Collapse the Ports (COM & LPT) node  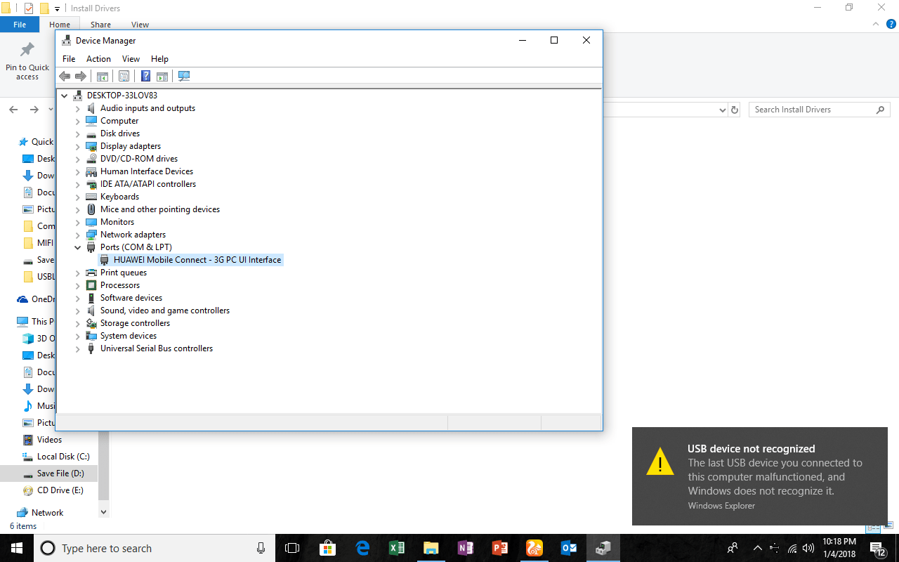(78, 247)
